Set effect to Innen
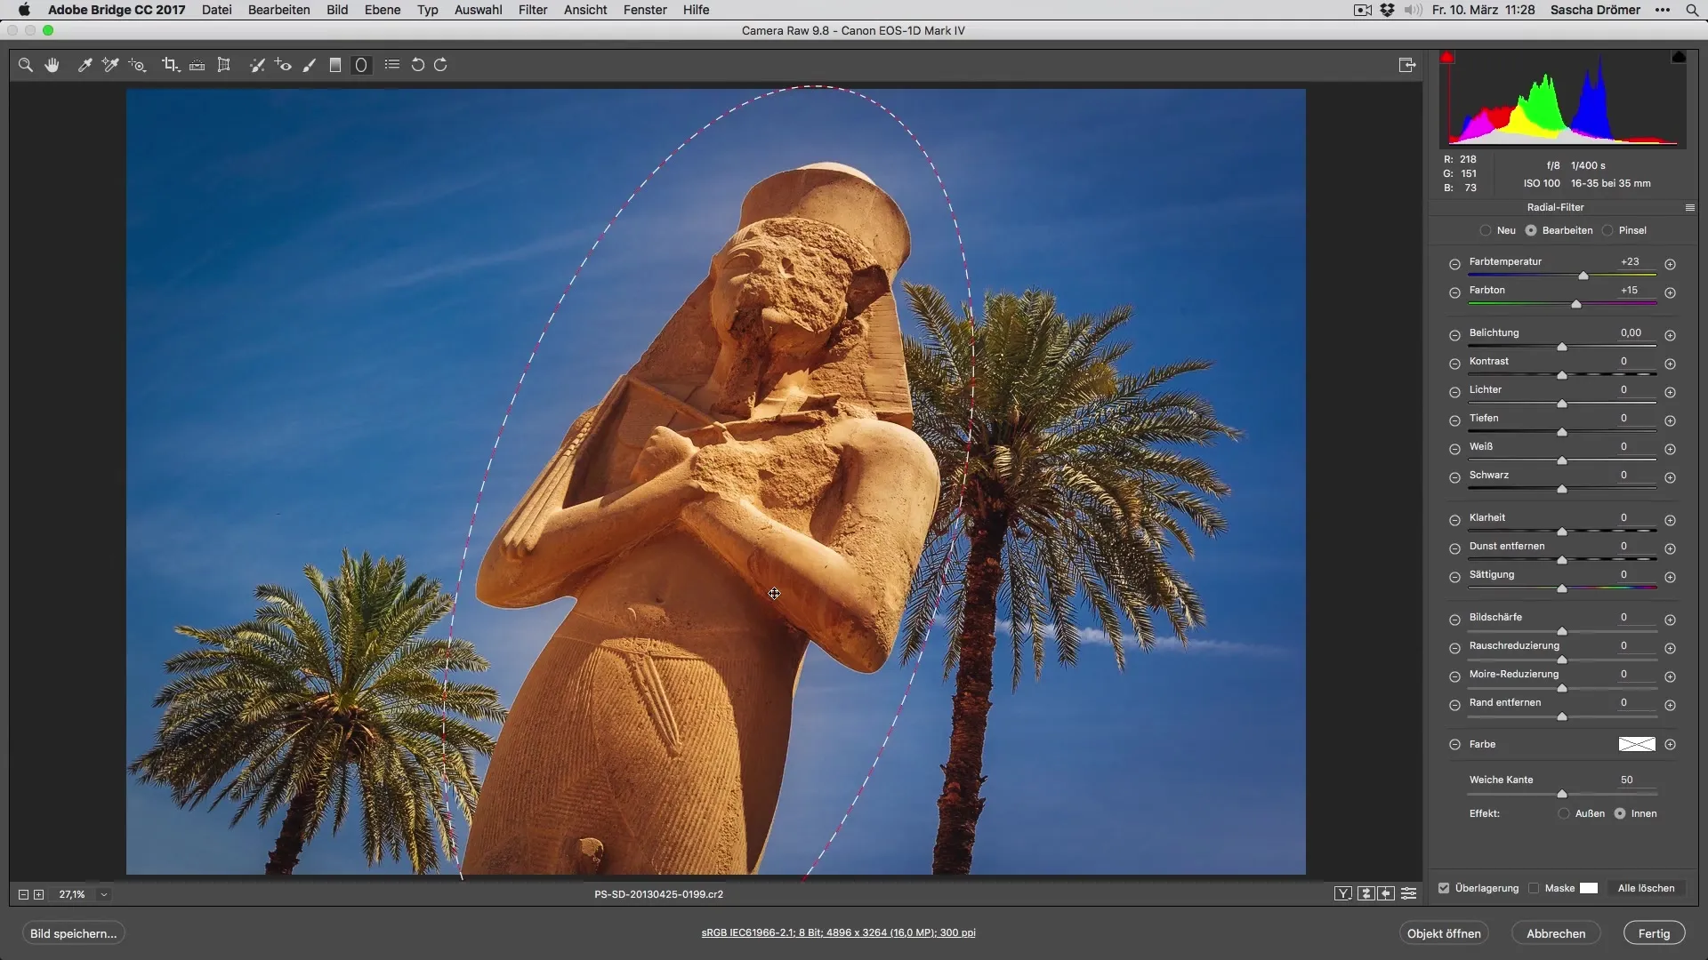 (x=1620, y=813)
